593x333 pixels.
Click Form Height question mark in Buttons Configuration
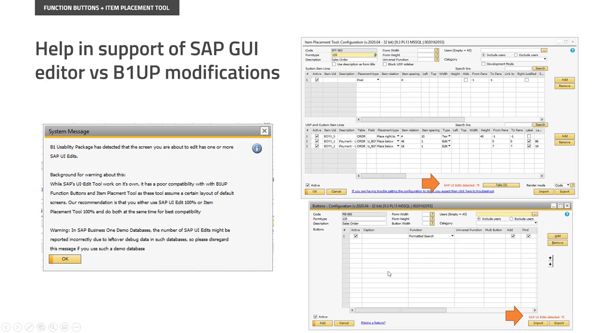point(432,219)
